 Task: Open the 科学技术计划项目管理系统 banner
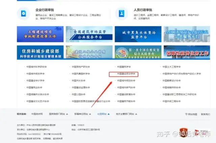pos(40,52)
